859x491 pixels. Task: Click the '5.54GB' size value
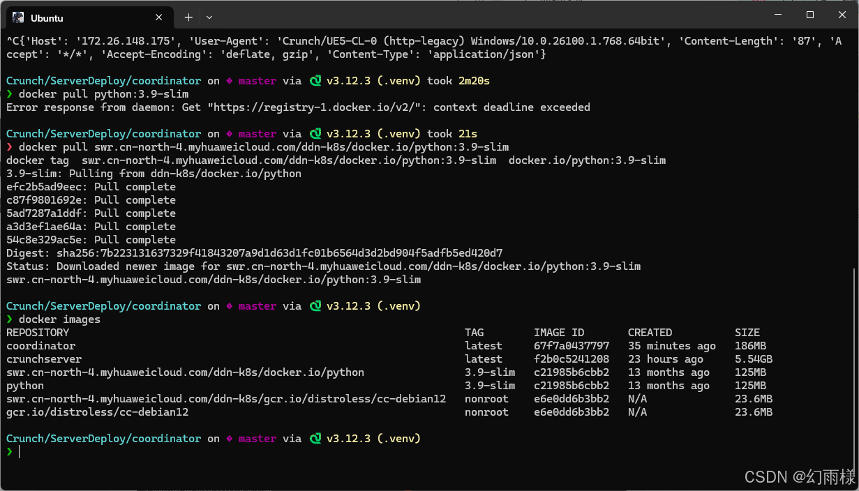754,359
